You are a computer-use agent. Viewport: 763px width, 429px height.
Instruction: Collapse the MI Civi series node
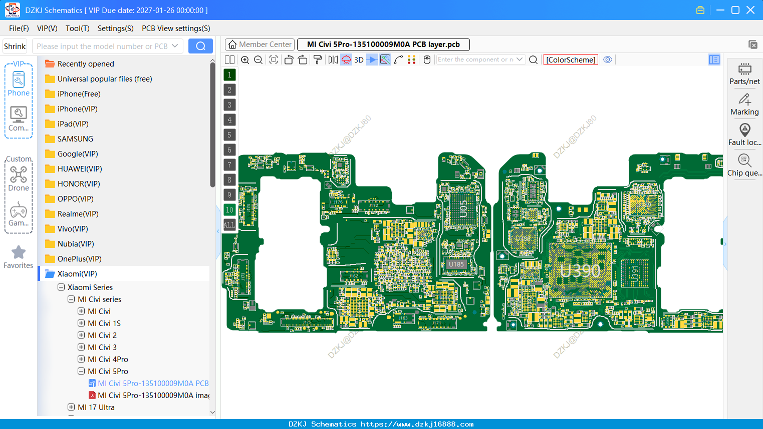pos(71,299)
